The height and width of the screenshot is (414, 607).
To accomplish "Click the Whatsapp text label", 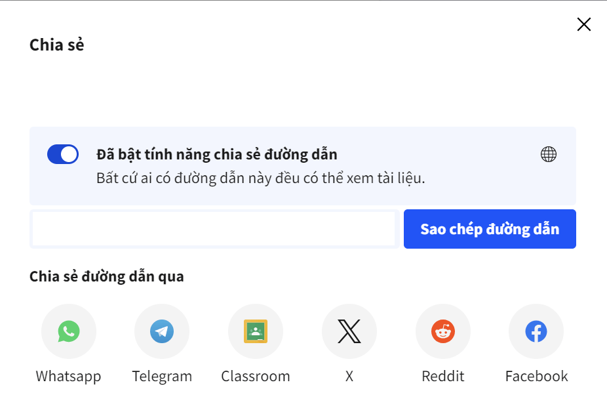I will click(x=69, y=377).
